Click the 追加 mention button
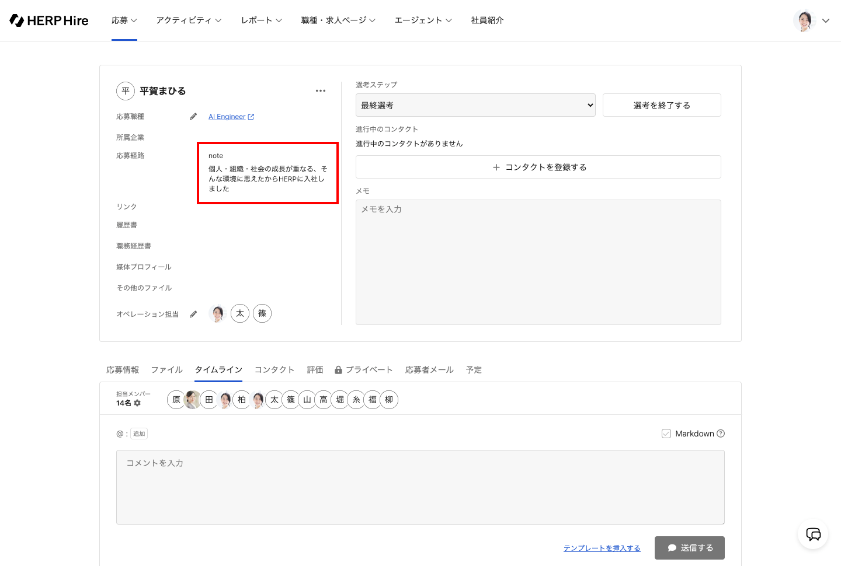This screenshot has height=566, width=841. point(139,434)
